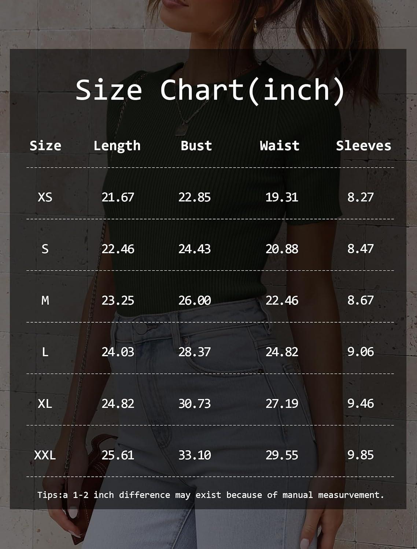Click the XS sleeves value 8.27
The width and height of the screenshot is (417, 549).
tap(361, 197)
